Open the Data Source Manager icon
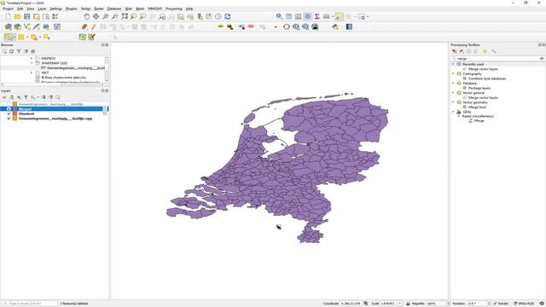This screenshot has height=307, width=546. (x=8, y=26)
